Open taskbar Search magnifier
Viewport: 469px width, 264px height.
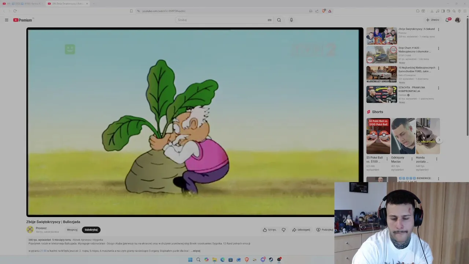198,260
